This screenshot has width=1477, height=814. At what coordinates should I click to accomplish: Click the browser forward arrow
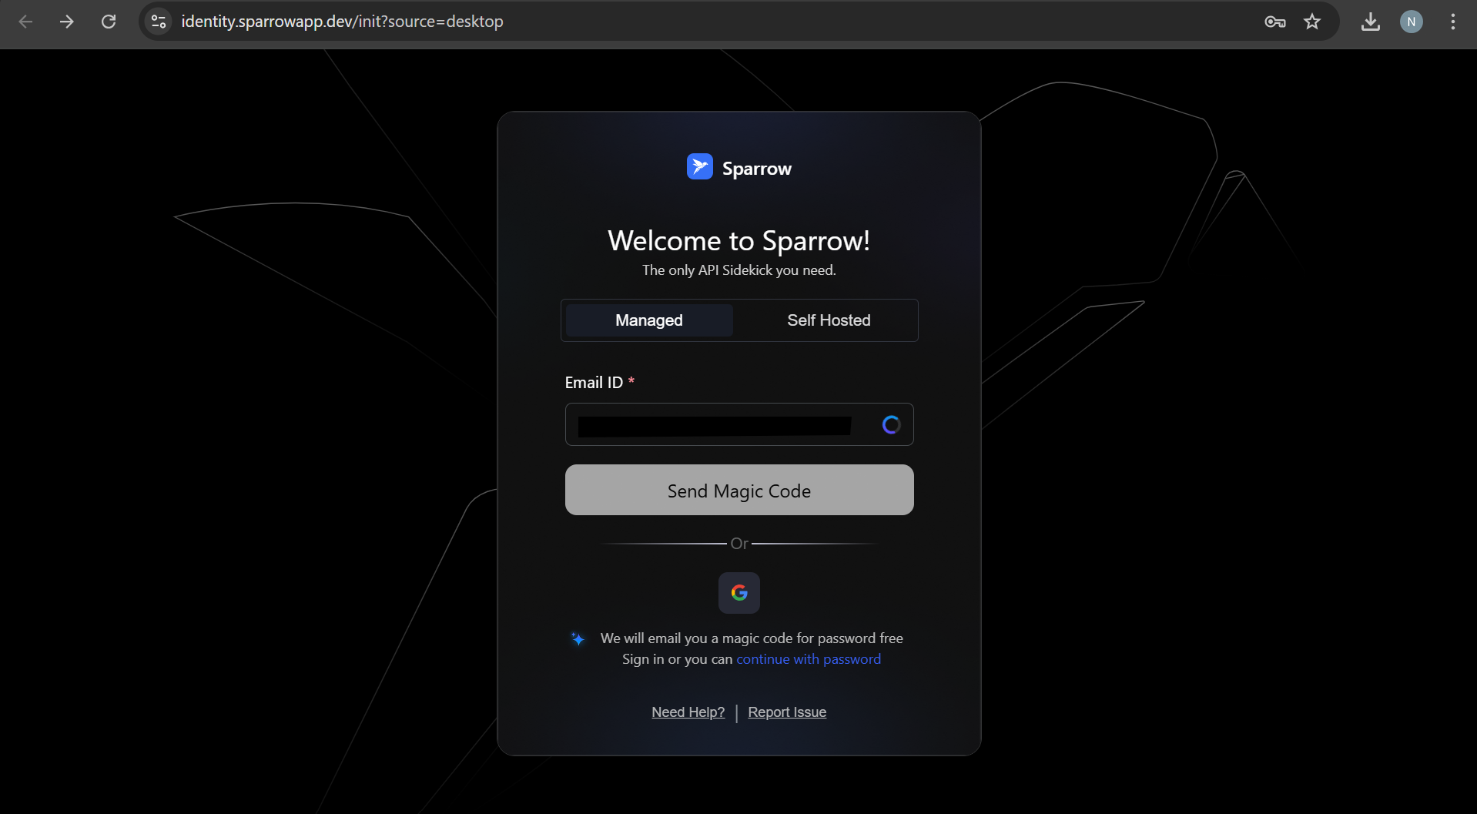pos(67,22)
